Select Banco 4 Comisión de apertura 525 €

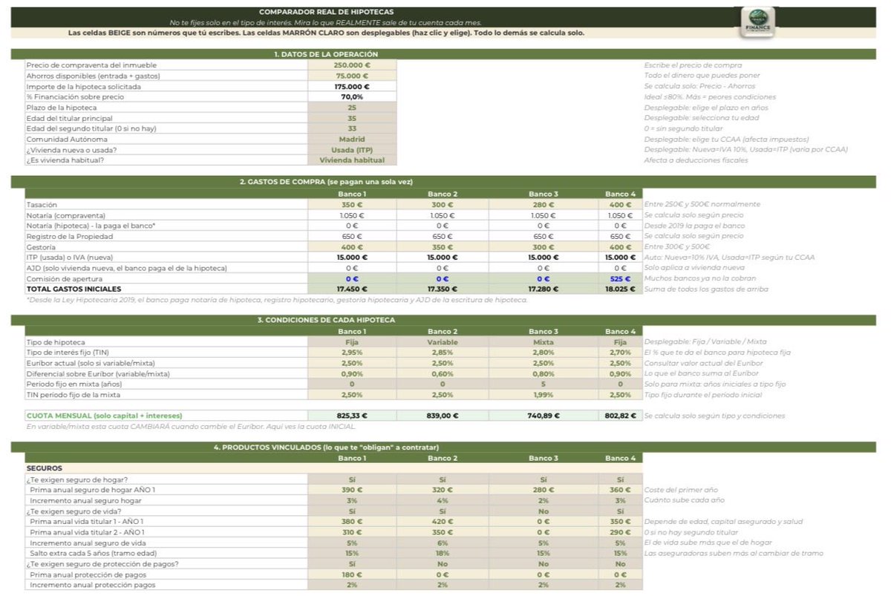coord(620,278)
